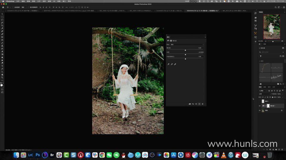Select the Crop tool
The height and width of the screenshot is (160, 286).
pyautogui.click(x=2, y=26)
